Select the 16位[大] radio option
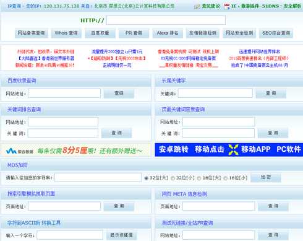 (x=199, y=178)
